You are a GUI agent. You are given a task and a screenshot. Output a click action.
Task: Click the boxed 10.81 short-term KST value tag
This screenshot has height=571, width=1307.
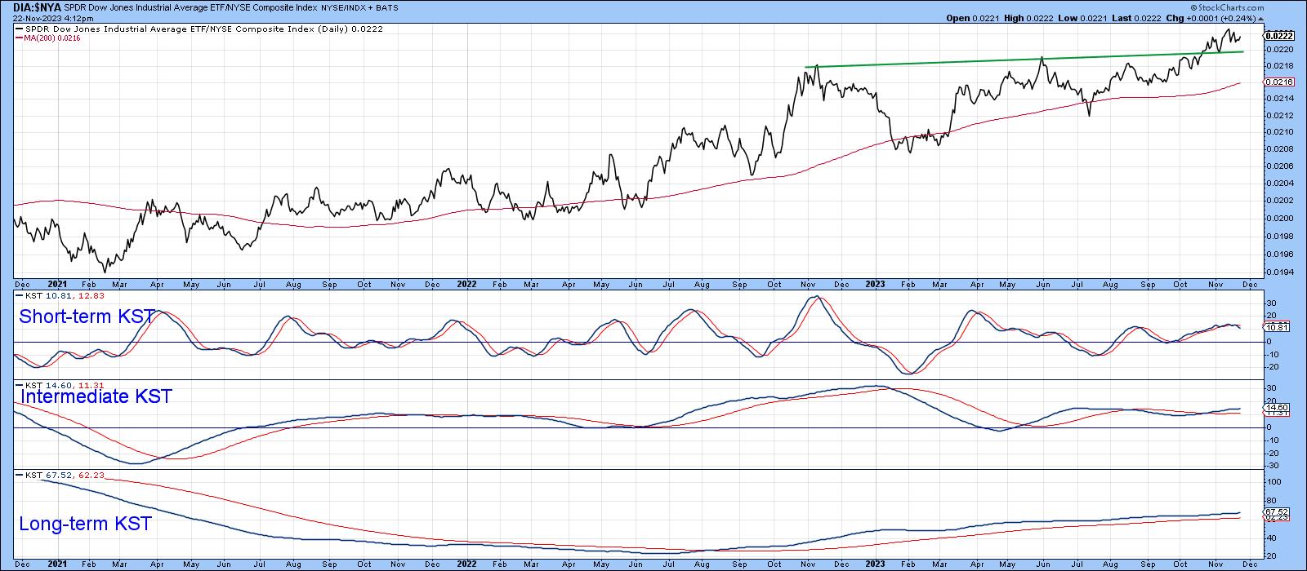1276,327
